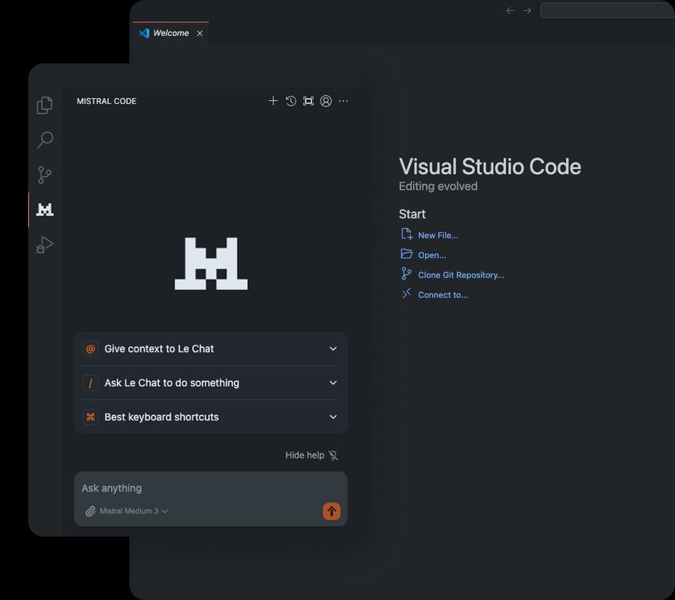Screen dimensions: 675x600
Task: Click the MISTRAL CODE panel title
Action: click(x=106, y=101)
